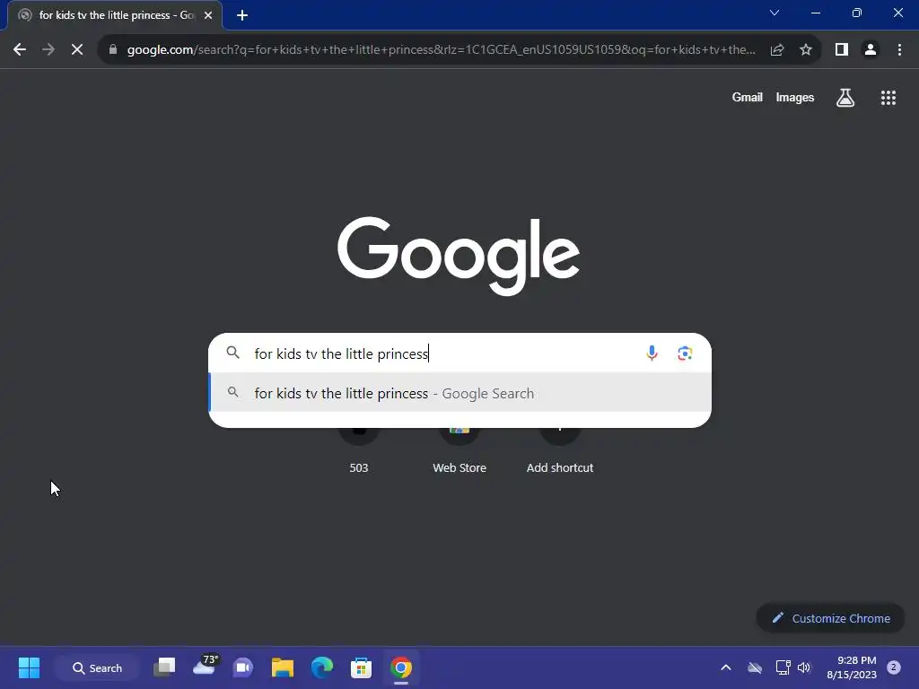Open the 503 shortcut
Image resolution: width=919 pixels, height=689 pixels.
coord(359,450)
